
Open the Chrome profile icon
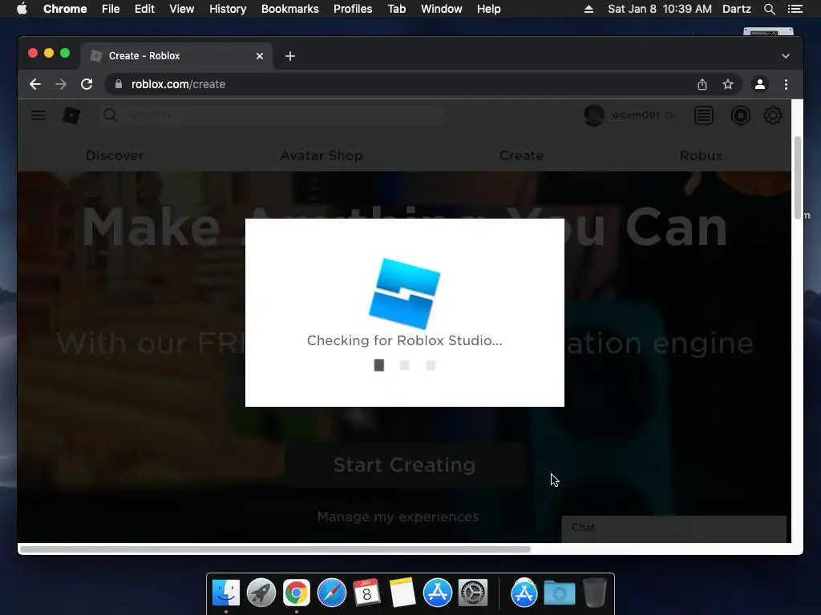pos(760,84)
